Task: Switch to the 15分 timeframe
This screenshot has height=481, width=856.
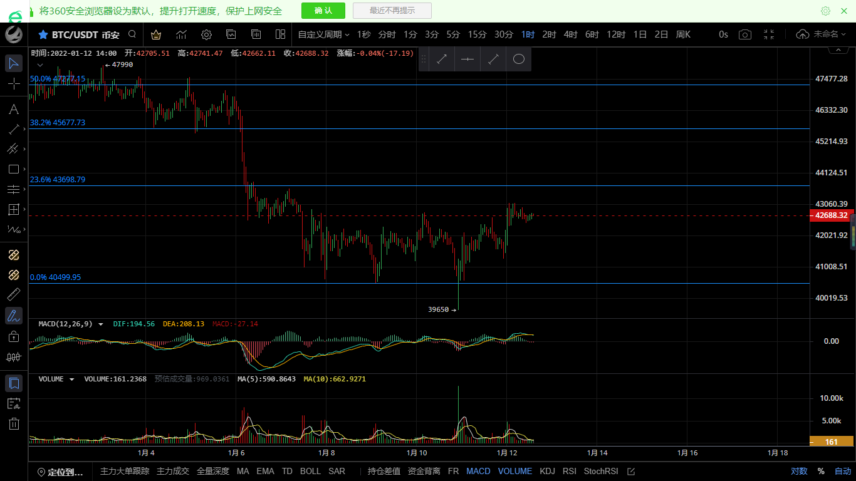Action: pyautogui.click(x=477, y=34)
